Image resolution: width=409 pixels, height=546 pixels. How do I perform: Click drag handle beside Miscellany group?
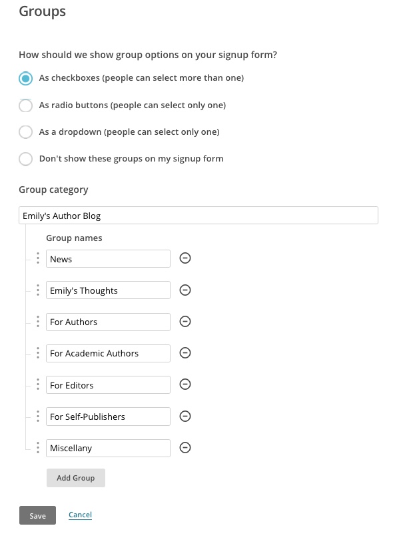38,448
